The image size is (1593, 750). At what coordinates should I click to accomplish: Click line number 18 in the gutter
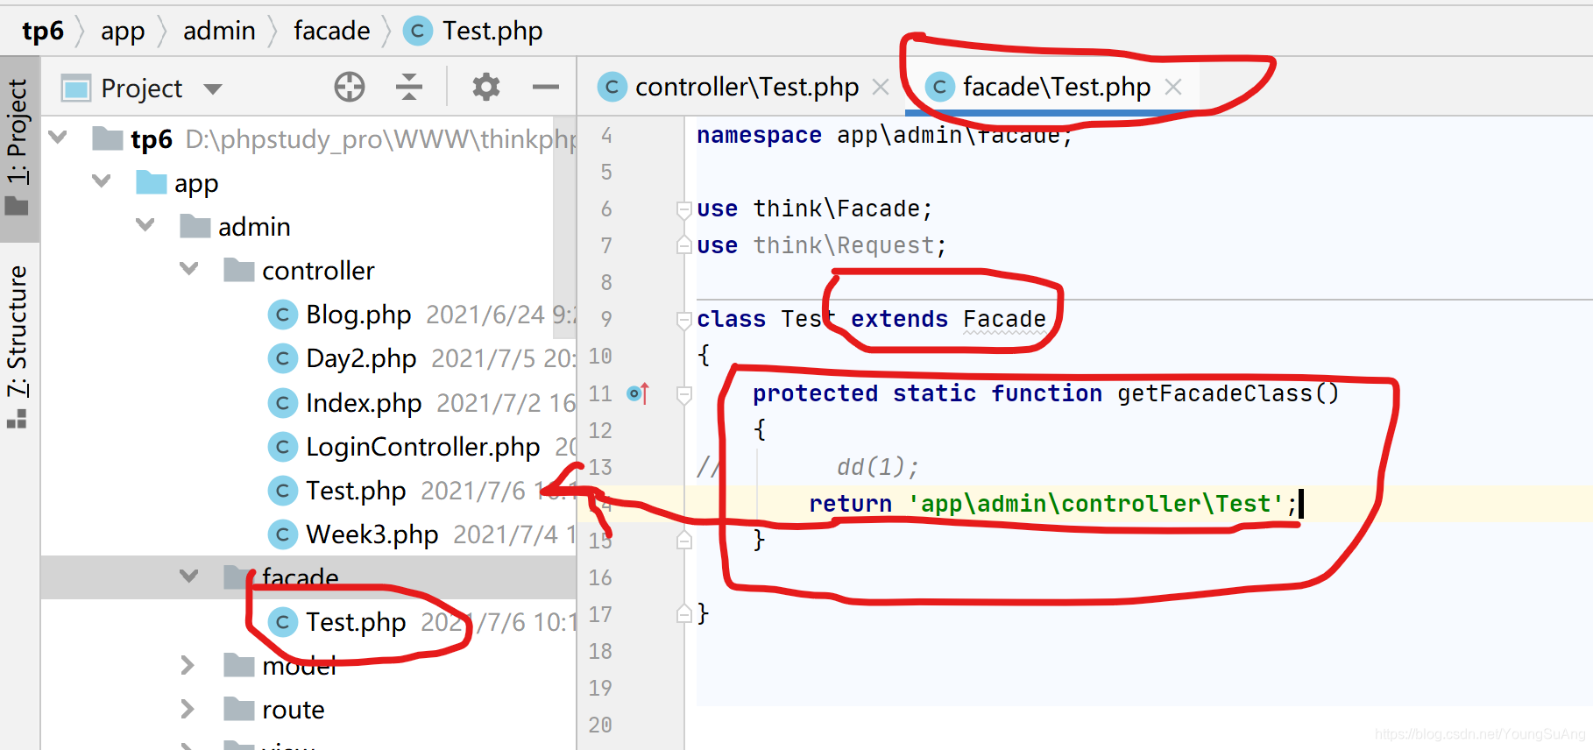point(600,651)
